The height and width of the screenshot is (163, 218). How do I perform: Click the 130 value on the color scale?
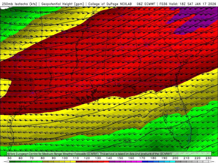pos(98,158)
